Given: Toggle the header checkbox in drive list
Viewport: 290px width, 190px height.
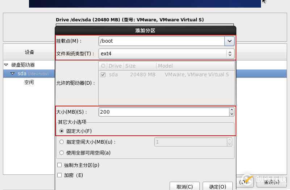Looking at the screenshot, I should tap(103, 66).
